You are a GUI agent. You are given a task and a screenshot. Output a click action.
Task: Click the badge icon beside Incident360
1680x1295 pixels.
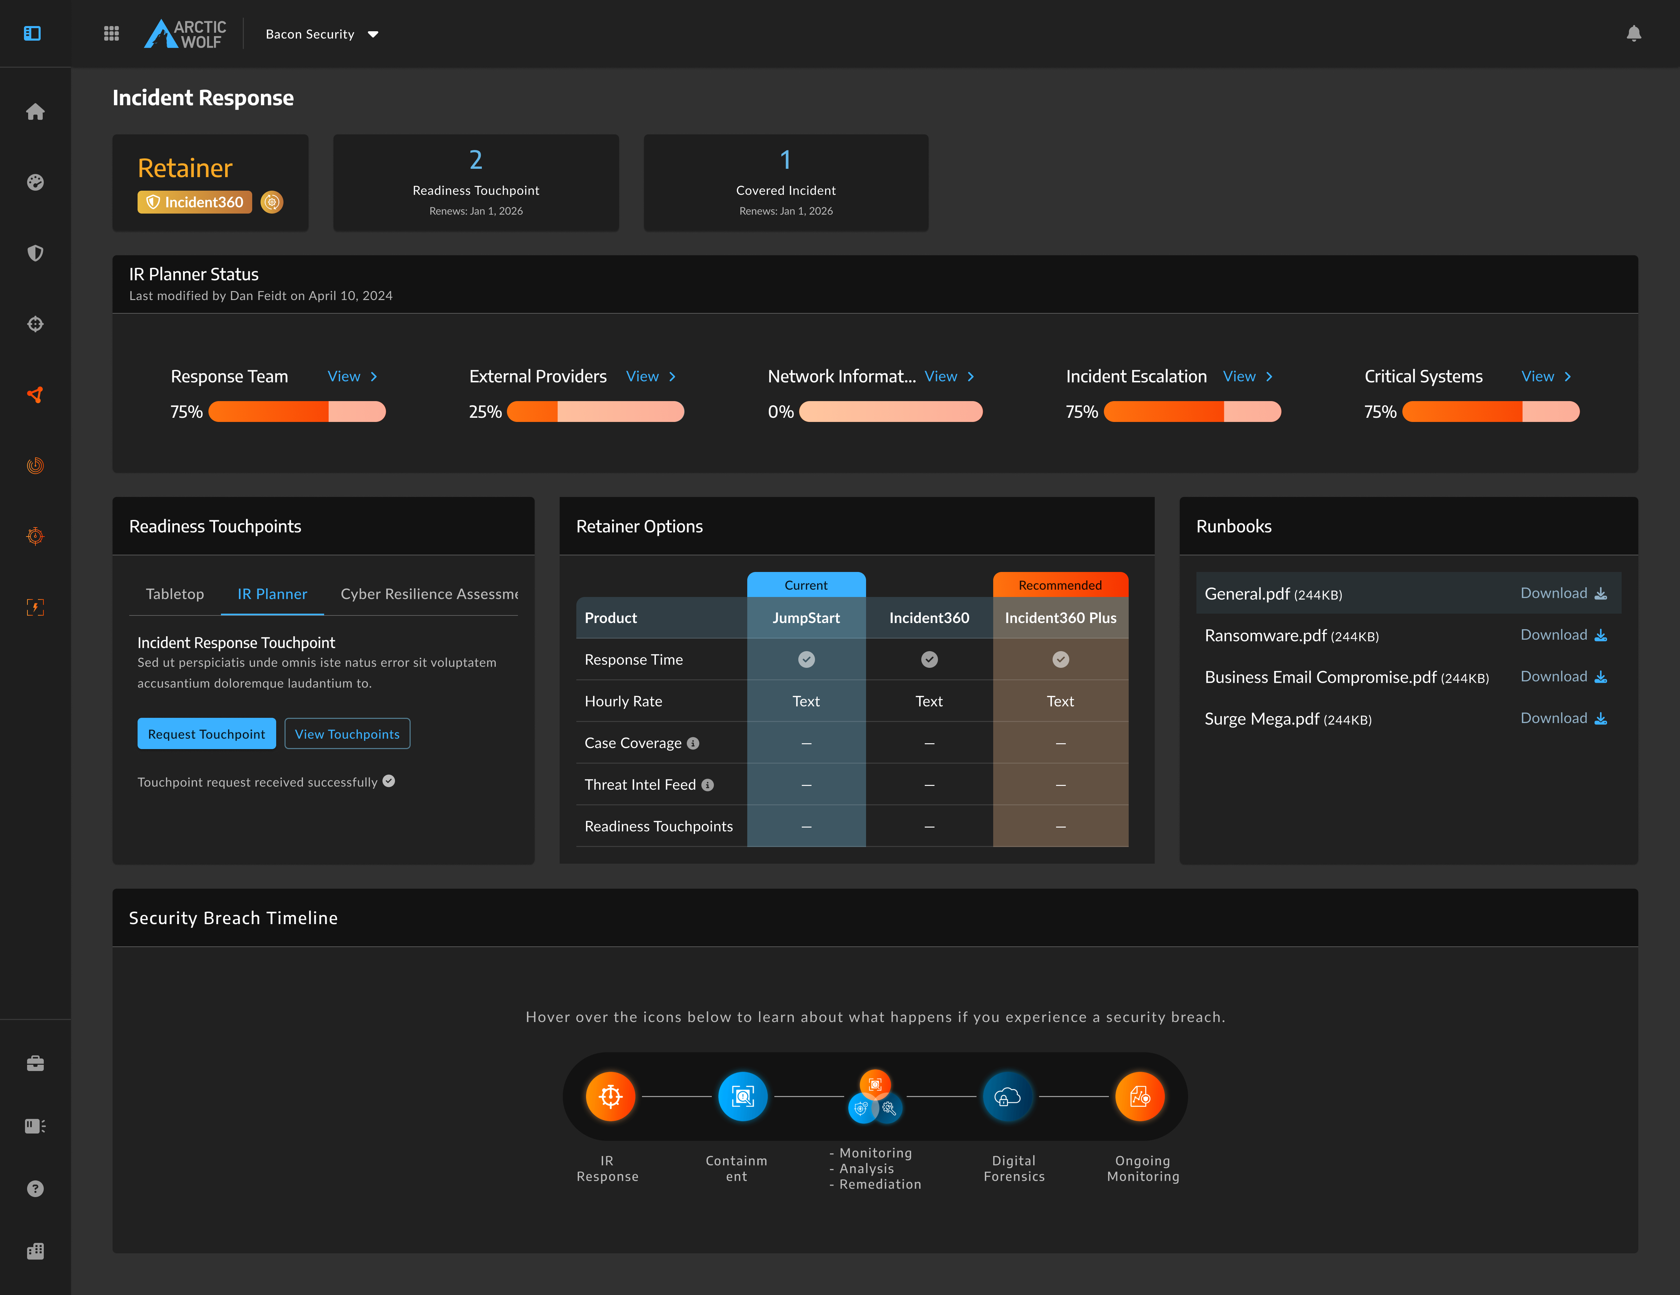point(272,202)
